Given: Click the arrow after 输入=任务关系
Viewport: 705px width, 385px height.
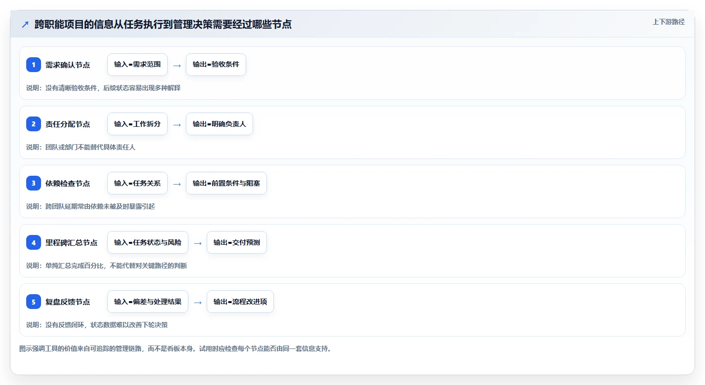Looking at the screenshot, I should tap(177, 184).
